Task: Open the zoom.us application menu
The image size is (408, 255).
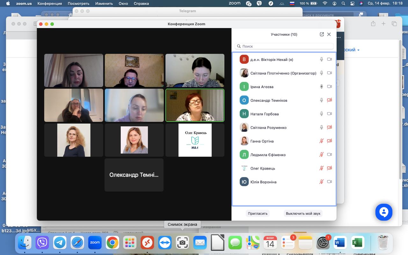Action: 24,4
